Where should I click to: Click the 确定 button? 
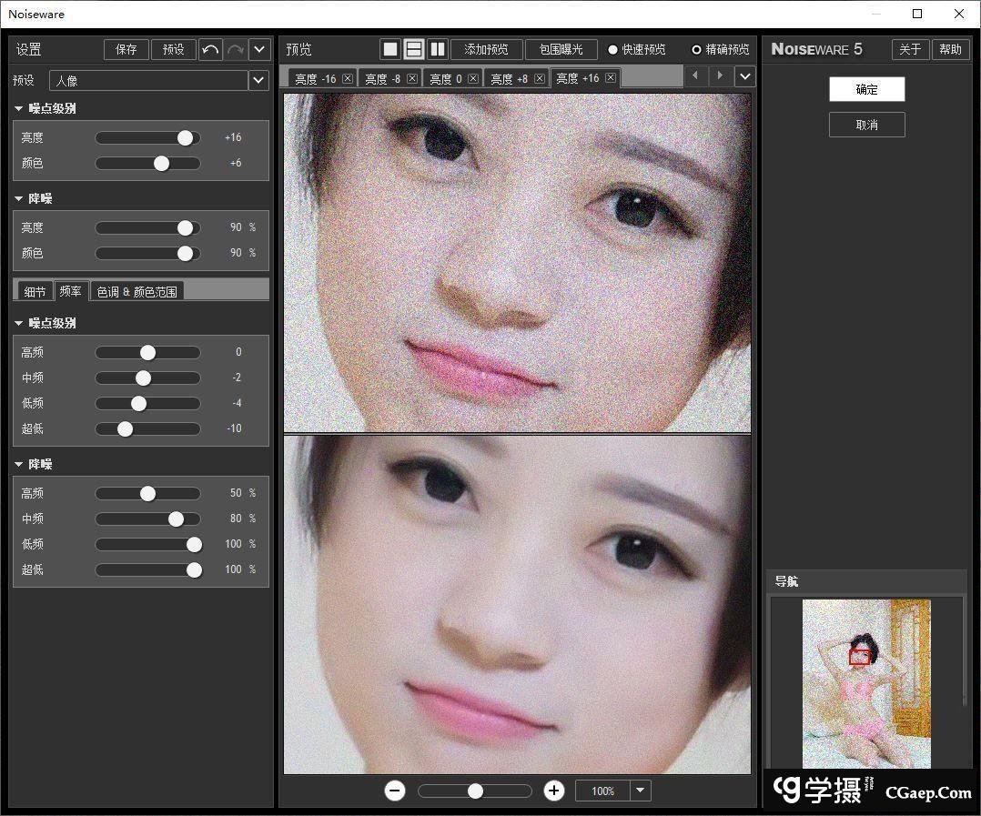point(866,89)
